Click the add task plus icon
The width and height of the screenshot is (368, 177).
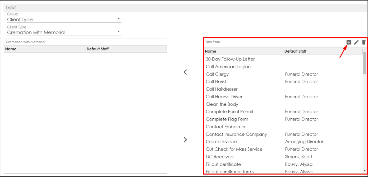coord(349,42)
